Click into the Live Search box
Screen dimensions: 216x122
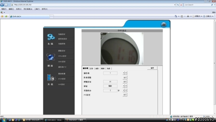click(x=197, y=5)
